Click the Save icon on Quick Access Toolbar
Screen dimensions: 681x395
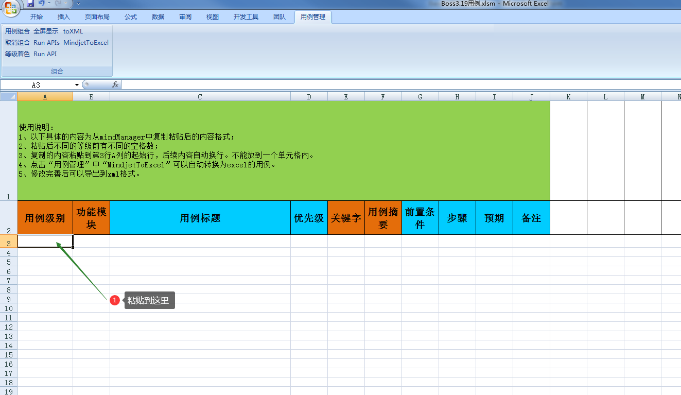31,4
